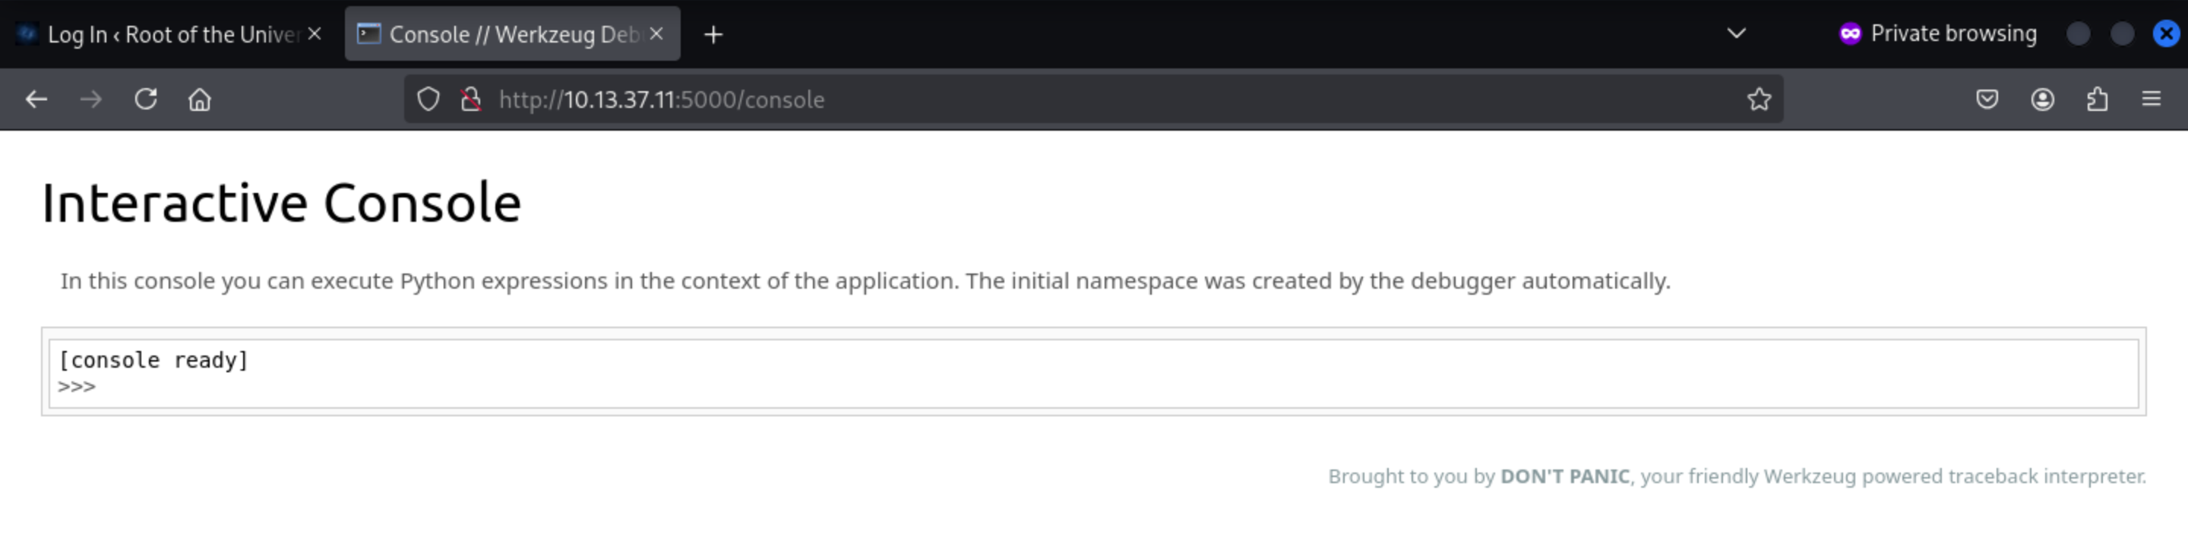The image size is (2188, 550).
Task: Close the Log In tab
Action: [x=315, y=34]
